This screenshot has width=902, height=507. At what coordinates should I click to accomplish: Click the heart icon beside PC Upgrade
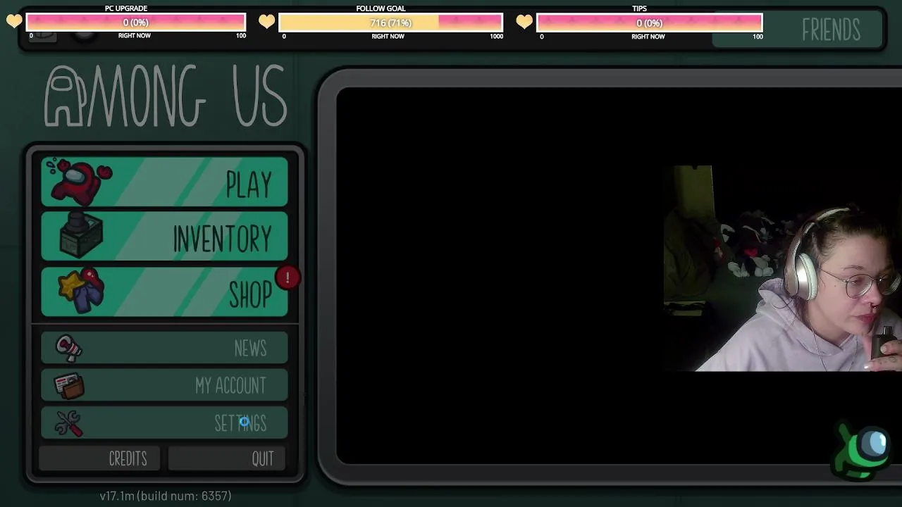14,22
